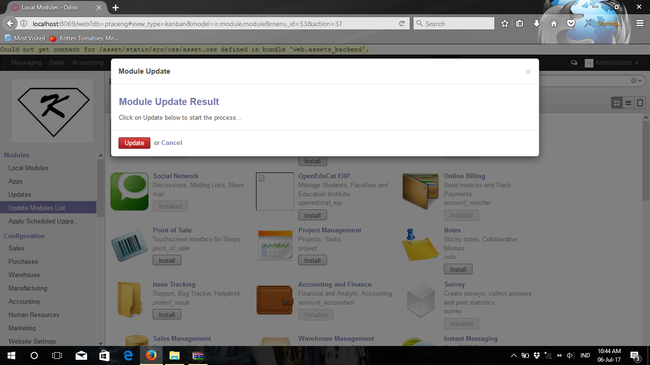Go to Firefox home page
The image size is (650, 365).
pyautogui.click(x=554, y=23)
